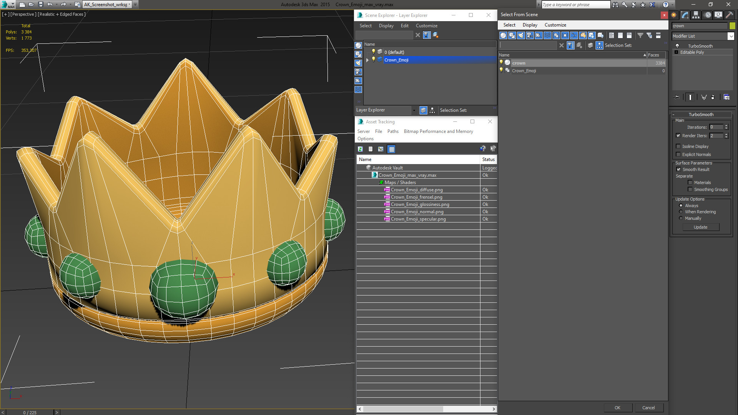Toggle Display Geometry filter in Select From Scene
The height and width of the screenshot is (415, 738).
503,35
